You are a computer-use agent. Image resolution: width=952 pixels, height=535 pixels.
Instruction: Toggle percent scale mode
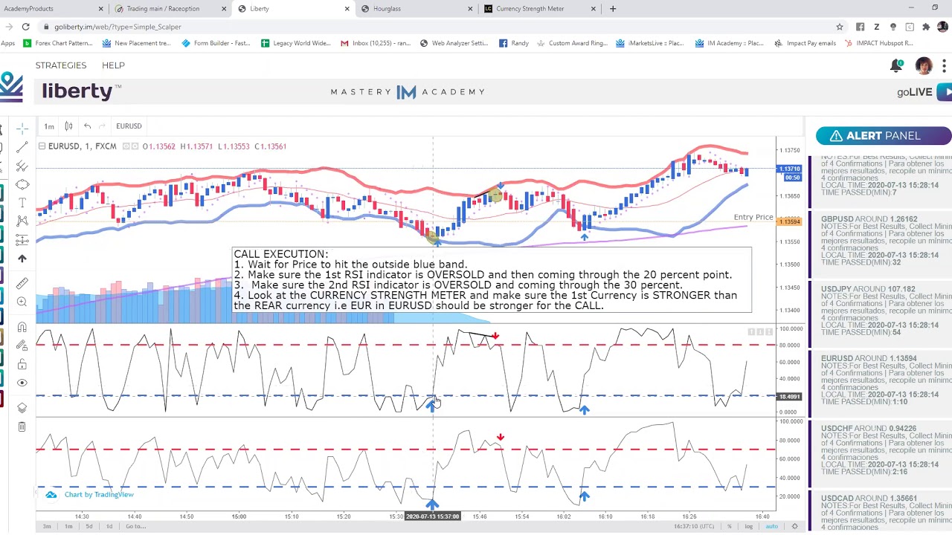(730, 526)
